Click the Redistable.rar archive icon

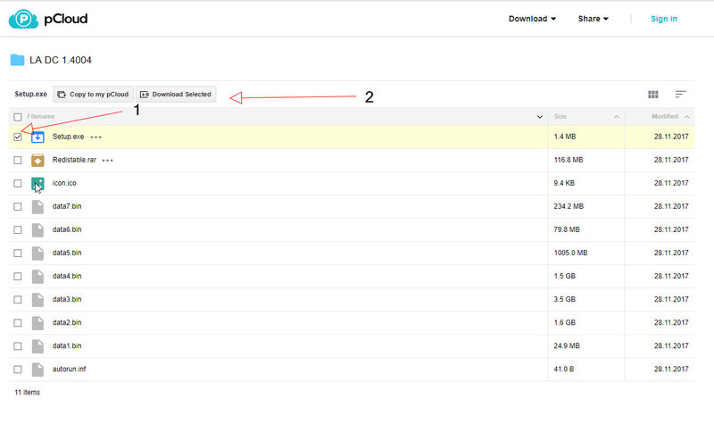click(x=37, y=160)
